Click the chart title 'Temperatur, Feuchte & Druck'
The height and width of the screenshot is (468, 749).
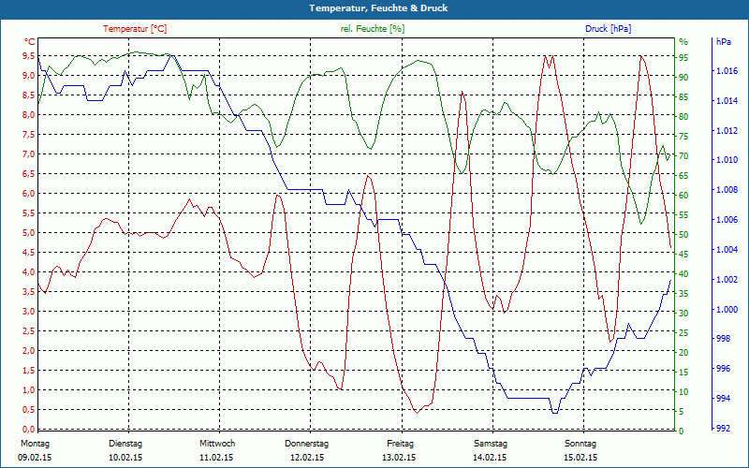coord(378,8)
